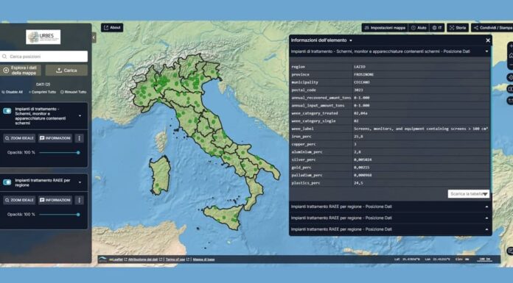513x283 pixels.
Task: Open the Terms of use link
Action: click(175, 259)
